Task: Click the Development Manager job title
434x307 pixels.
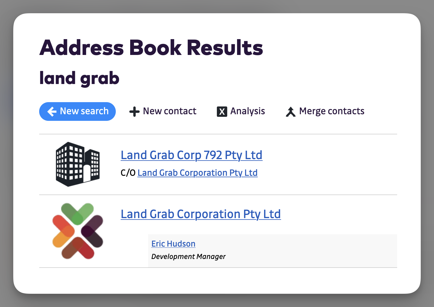Action: (x=188, y=256)
